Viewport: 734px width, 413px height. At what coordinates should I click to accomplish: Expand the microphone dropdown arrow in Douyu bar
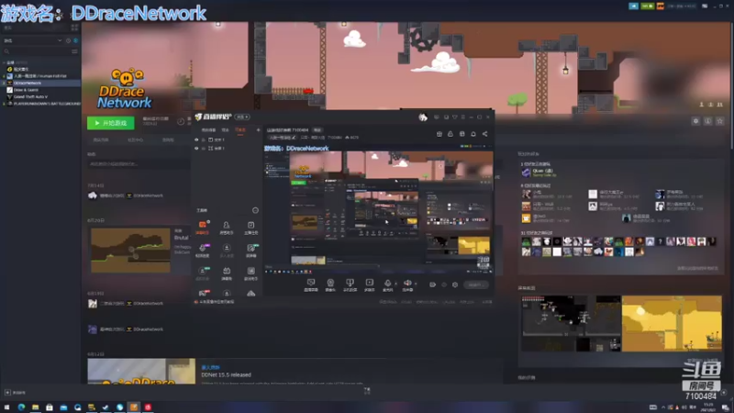(x=395, y=284)
